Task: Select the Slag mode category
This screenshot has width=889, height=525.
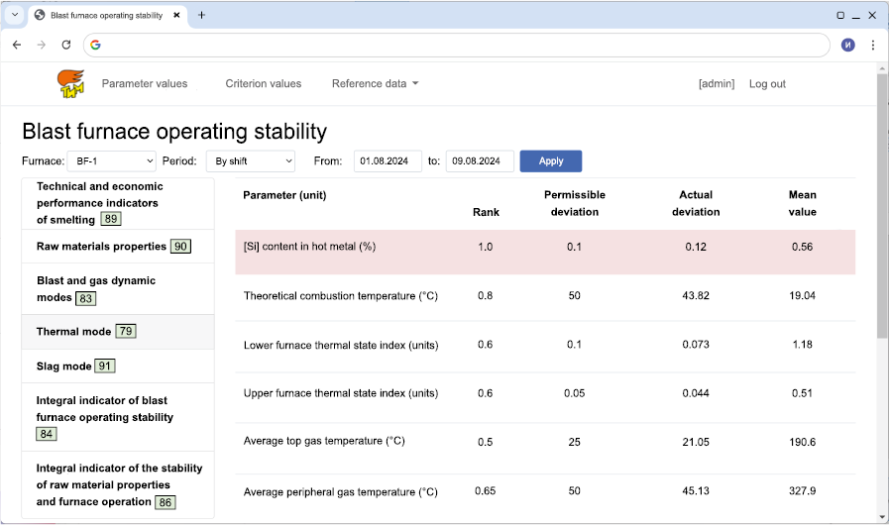Action: click(x=64, y=367)
